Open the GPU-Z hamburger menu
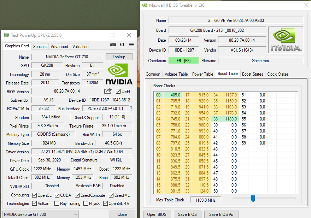This screenshot has height=218, width=311. coord(131,45)
